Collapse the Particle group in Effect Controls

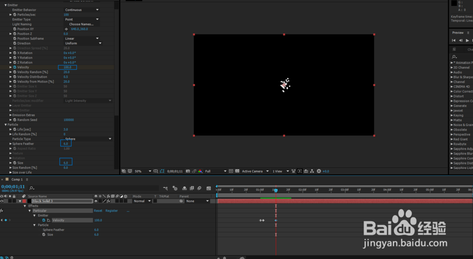coord(5,125)
